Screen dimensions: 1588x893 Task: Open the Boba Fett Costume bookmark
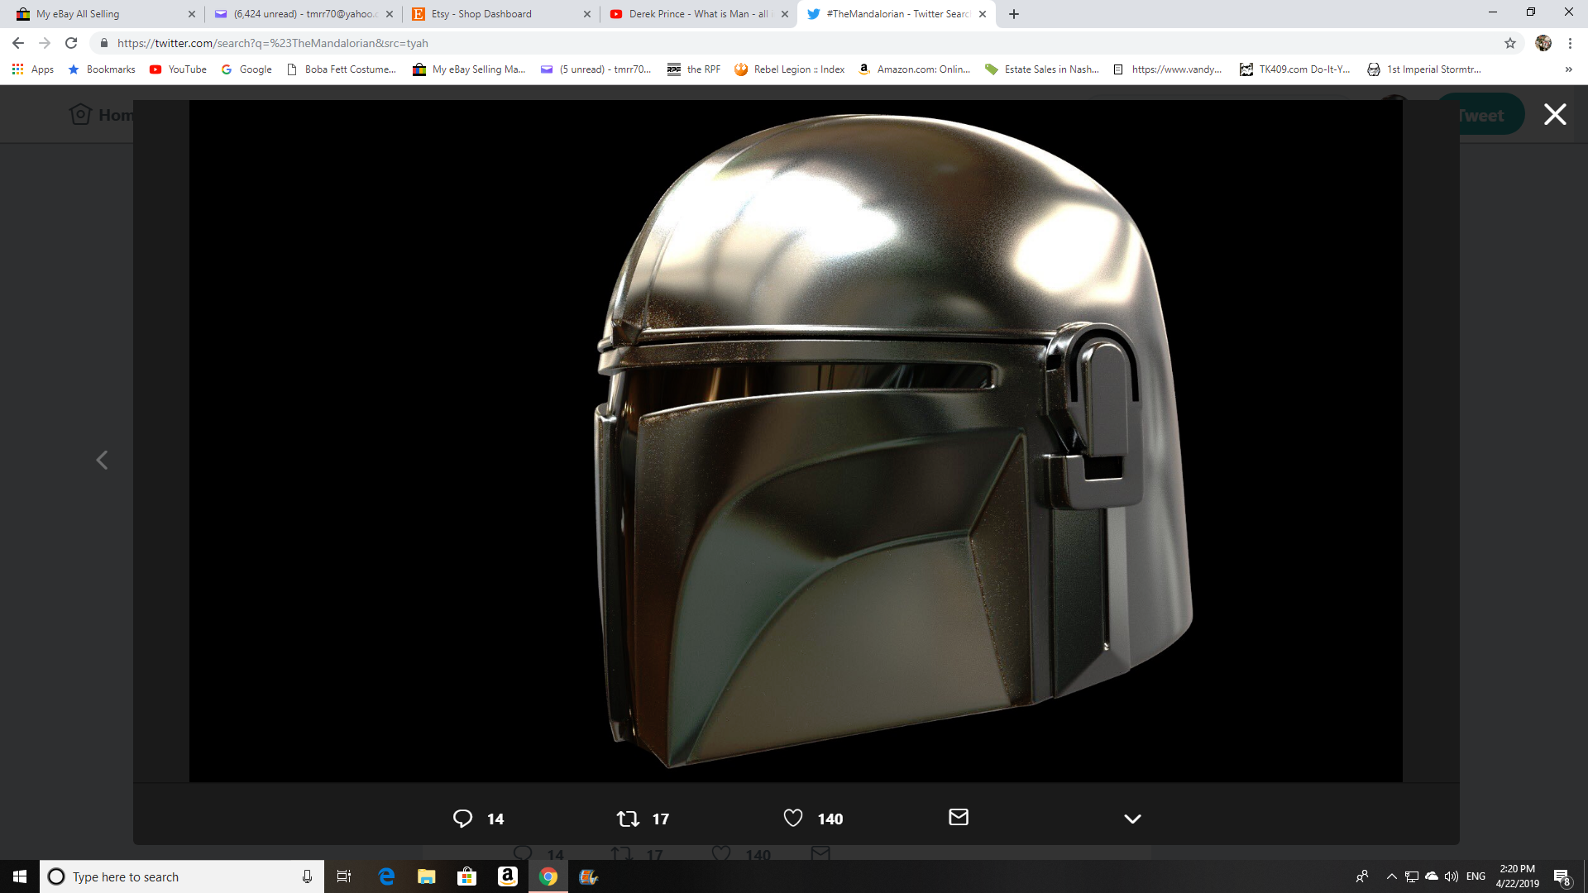click(342, 69)
